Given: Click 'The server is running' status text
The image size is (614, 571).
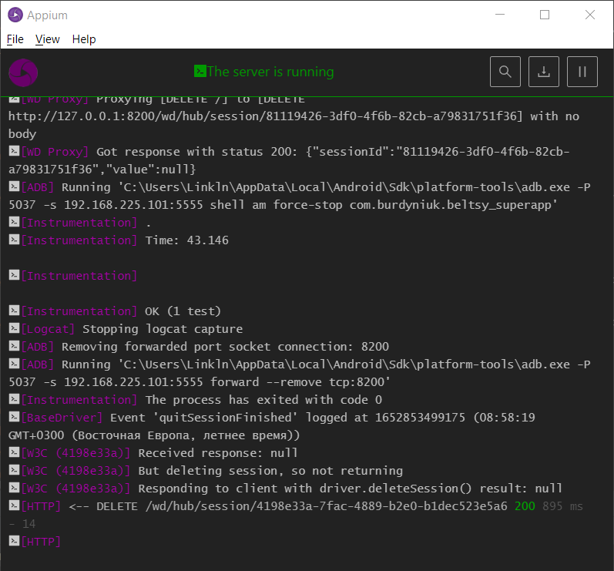Looking at the screenshot, I should coord(270,72).
